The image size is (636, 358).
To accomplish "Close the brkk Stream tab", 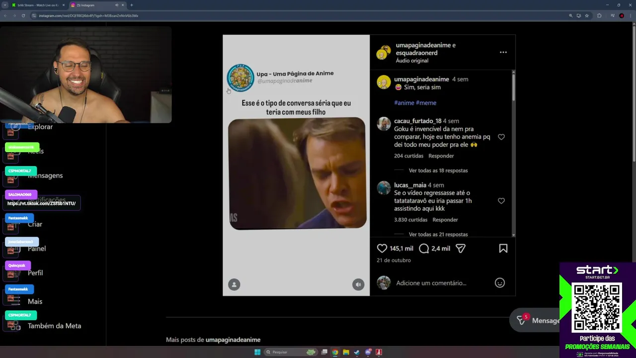I will click(x=63, y=5).
